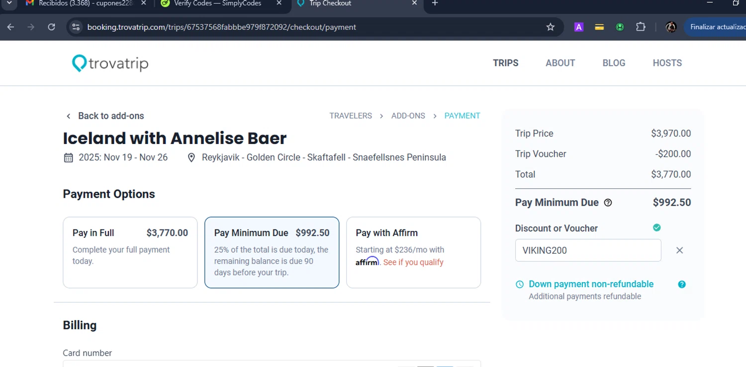Select the Pay with Affirm option
The image size is (746, 367).
tap(414, 252)
